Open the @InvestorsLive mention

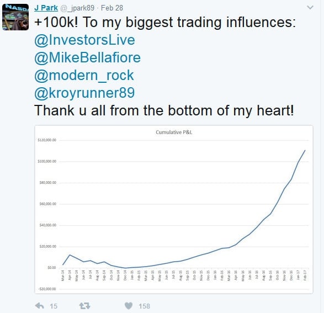pyautogui.click(x=84, y=40)
